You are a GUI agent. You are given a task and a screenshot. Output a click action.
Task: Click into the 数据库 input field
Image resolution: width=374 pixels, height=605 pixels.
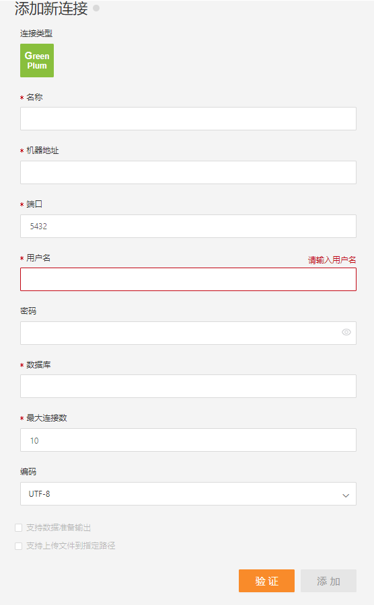(x=188, y=387)
